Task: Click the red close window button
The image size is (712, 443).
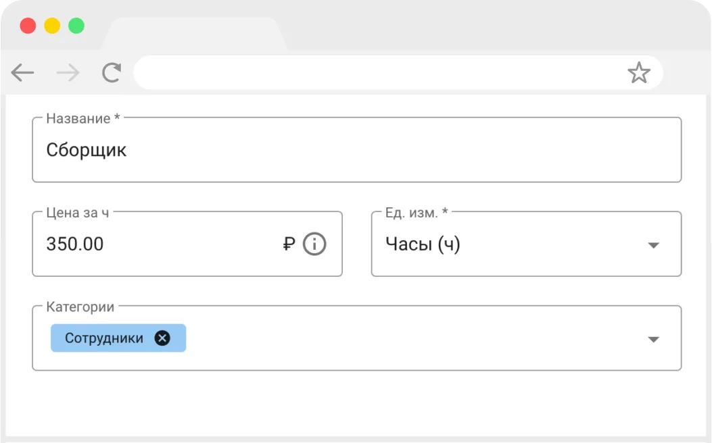Action: point(28,26)
